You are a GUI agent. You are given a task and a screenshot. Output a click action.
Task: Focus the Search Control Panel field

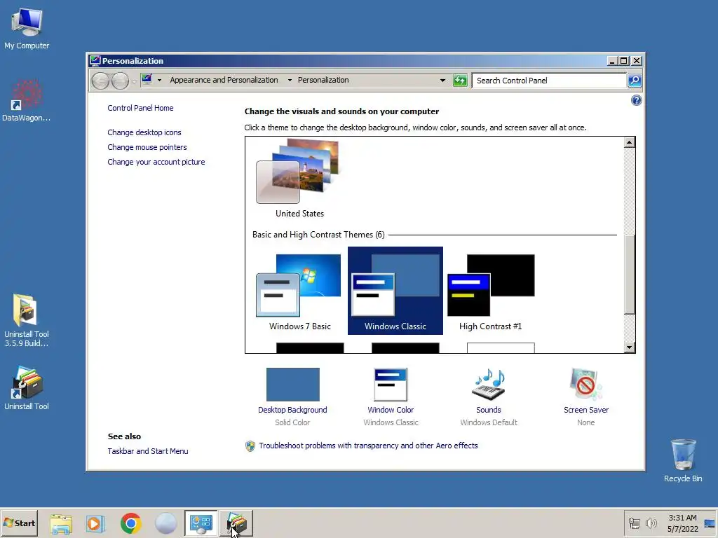pos(549,81)
